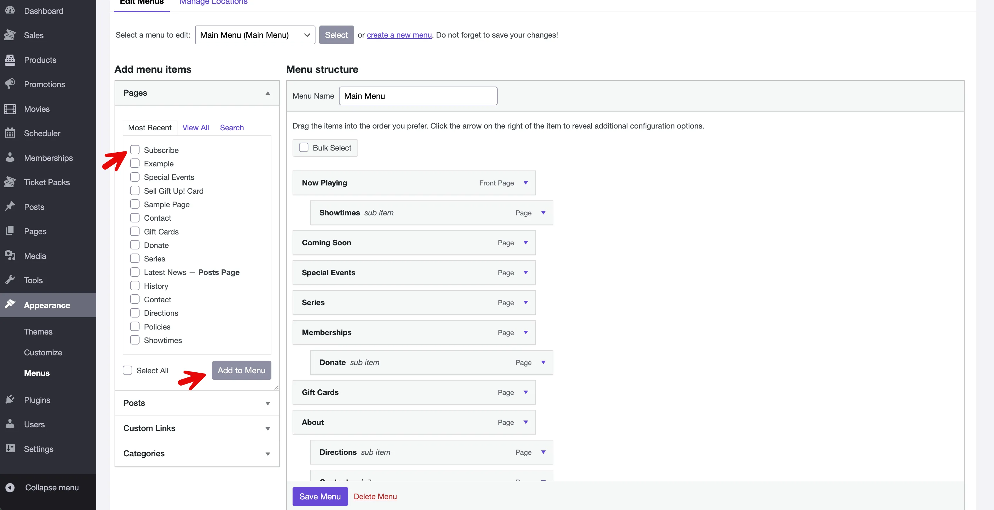Click the Movies film strip icon
The height and width of the screenshot is (510, 994).
click(x=10, y=109)
